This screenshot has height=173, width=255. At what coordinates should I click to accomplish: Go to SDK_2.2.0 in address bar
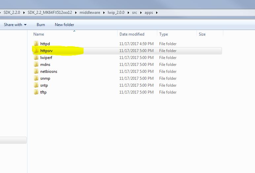[x=12, y=13]
